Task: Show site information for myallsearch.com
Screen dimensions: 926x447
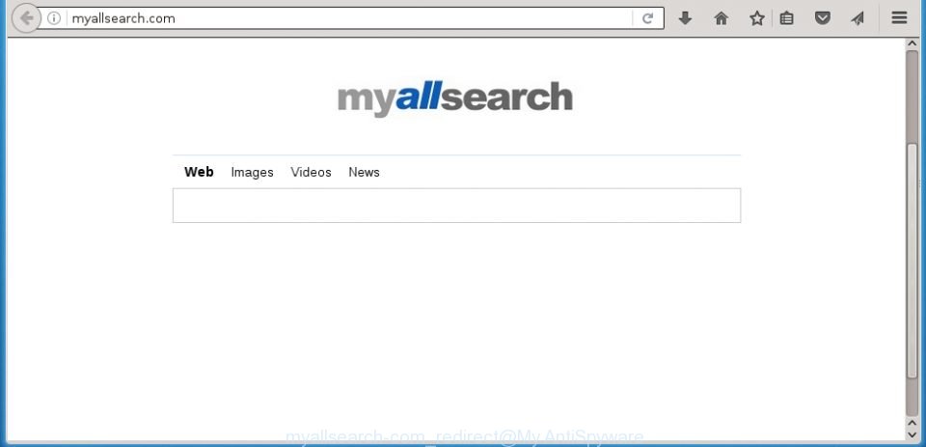Action: pyautogui.click(x=54, y=18)
